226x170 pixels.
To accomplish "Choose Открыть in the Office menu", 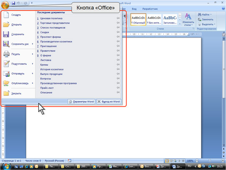I will pos(19,24).
